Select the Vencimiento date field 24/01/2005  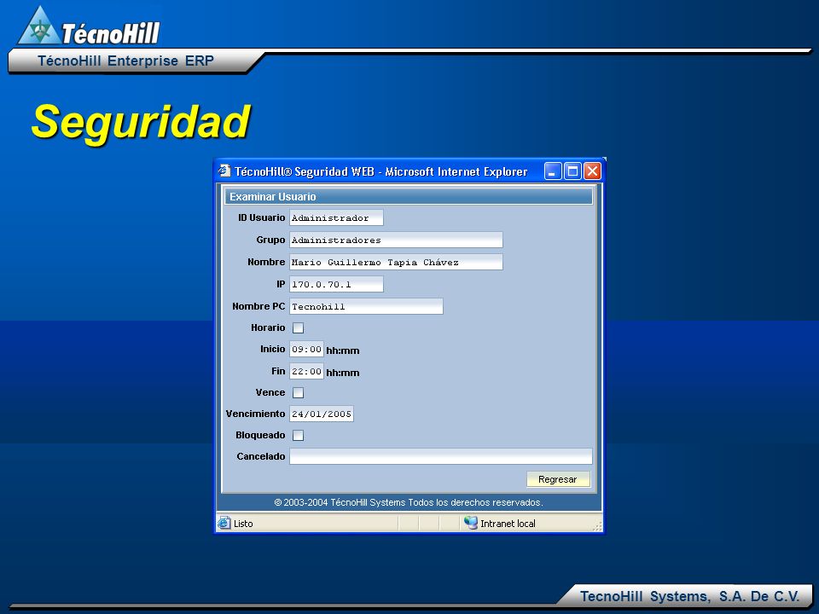(322, 414)
